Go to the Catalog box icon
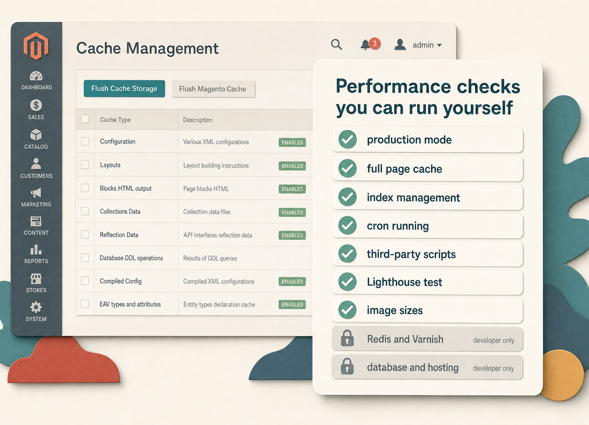This screenshot has width=589, height=425. [36, 135]
